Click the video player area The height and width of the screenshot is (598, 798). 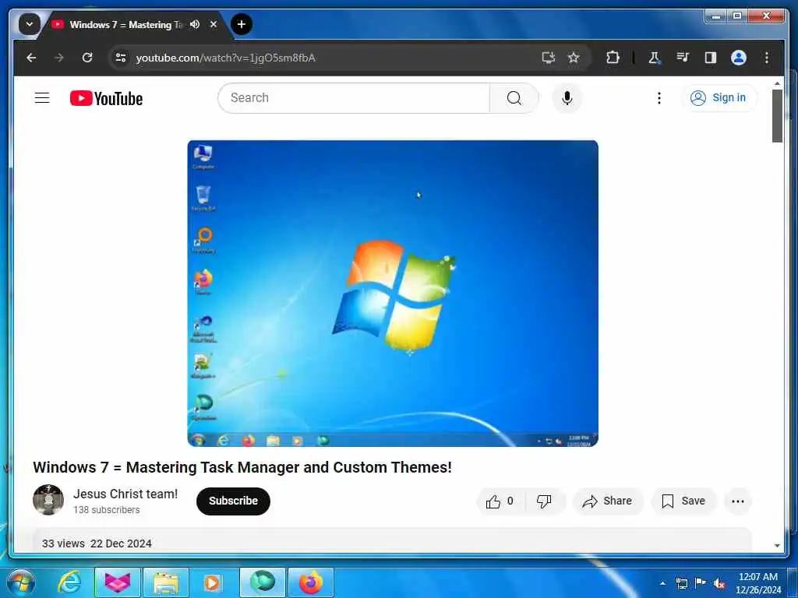[393, 294]
